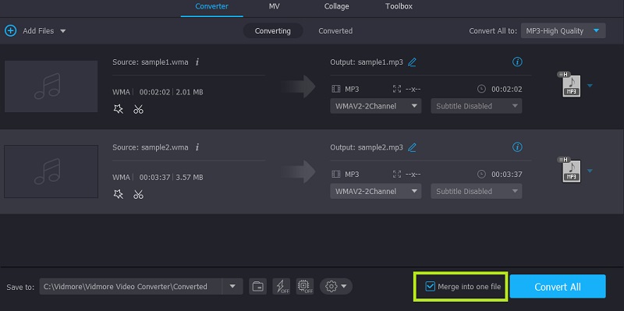Open WMAV2-2Channel audio track dropdown for sample2
This screenshot has width=624, height=311.
pyautogui.click(x=376, y=191)
